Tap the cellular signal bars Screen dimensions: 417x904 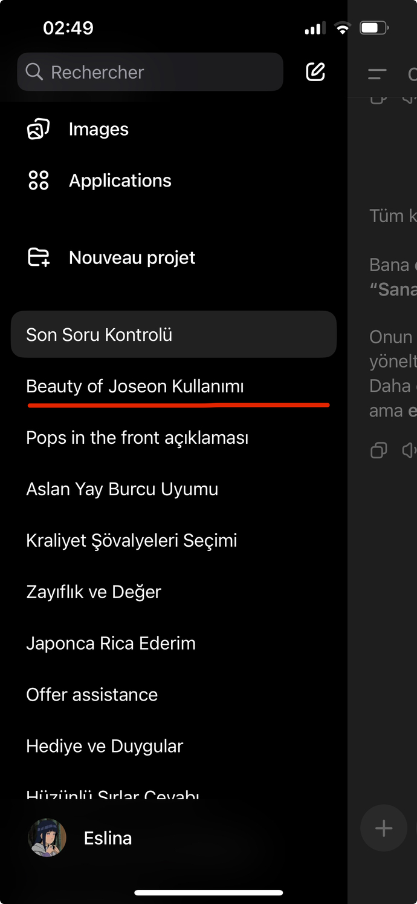click(x=315, y=28)
